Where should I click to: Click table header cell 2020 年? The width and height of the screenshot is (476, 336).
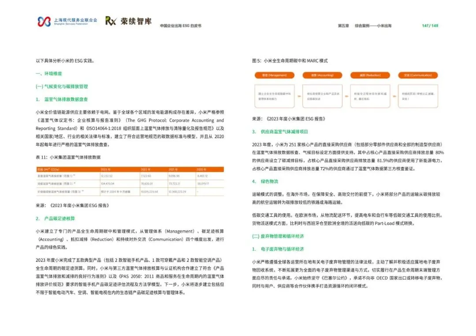(201, 169)
